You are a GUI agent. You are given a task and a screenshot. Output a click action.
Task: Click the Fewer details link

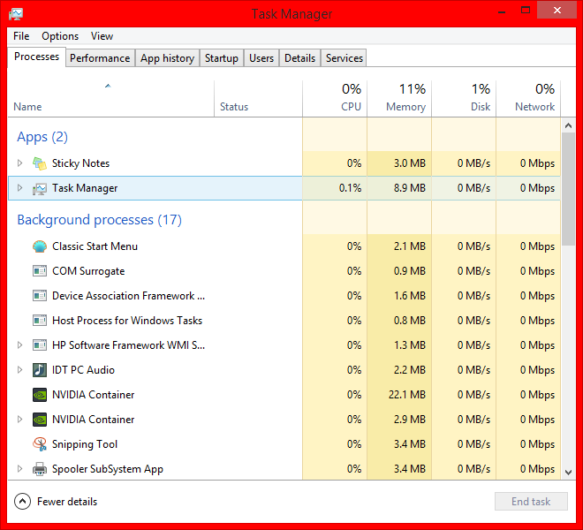point(67,502)
